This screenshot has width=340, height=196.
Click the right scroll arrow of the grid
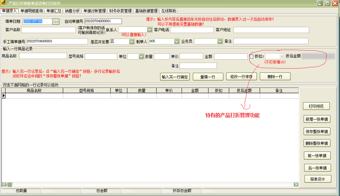tap(296, 184)
